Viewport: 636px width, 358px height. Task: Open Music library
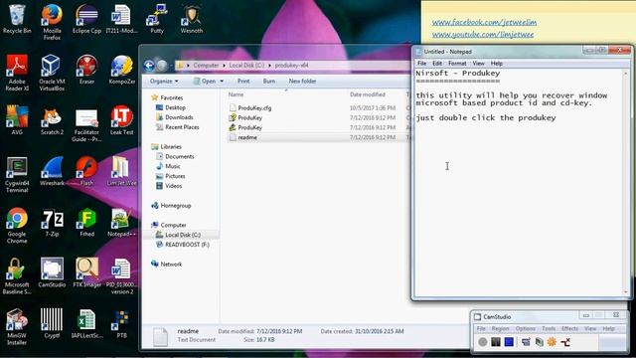click(x=172, y=166)
